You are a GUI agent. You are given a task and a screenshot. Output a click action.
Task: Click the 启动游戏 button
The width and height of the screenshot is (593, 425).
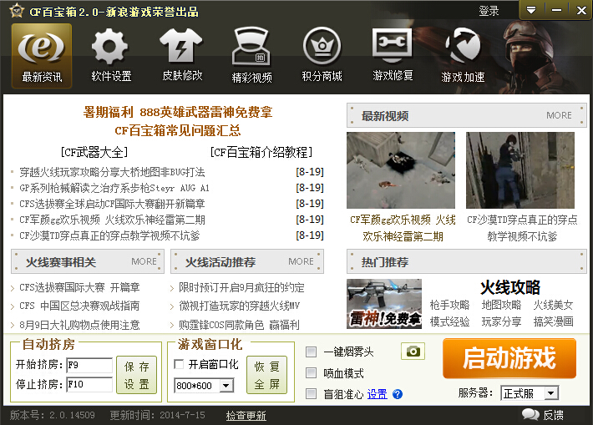tap(509, 358)
